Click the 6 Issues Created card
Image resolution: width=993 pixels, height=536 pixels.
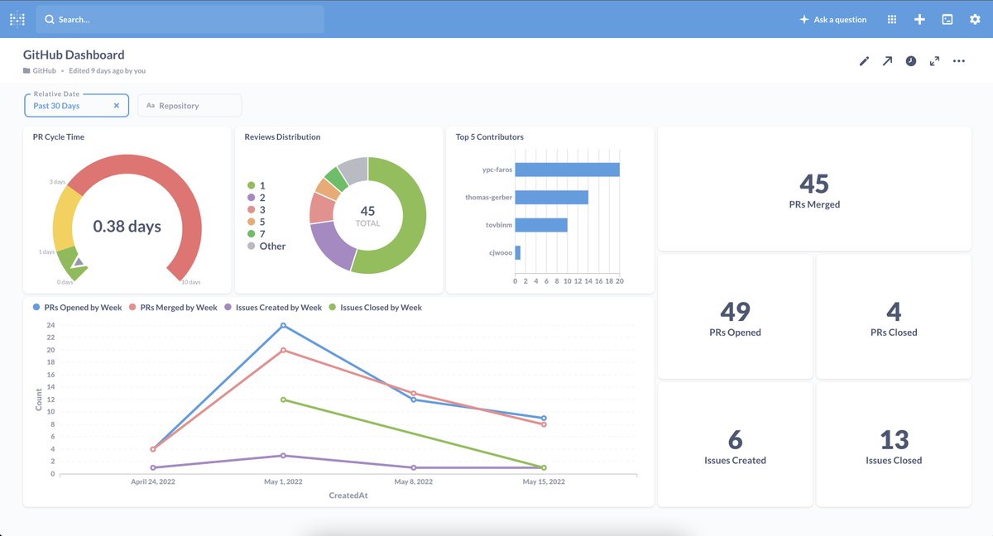[x=735, y=445]
